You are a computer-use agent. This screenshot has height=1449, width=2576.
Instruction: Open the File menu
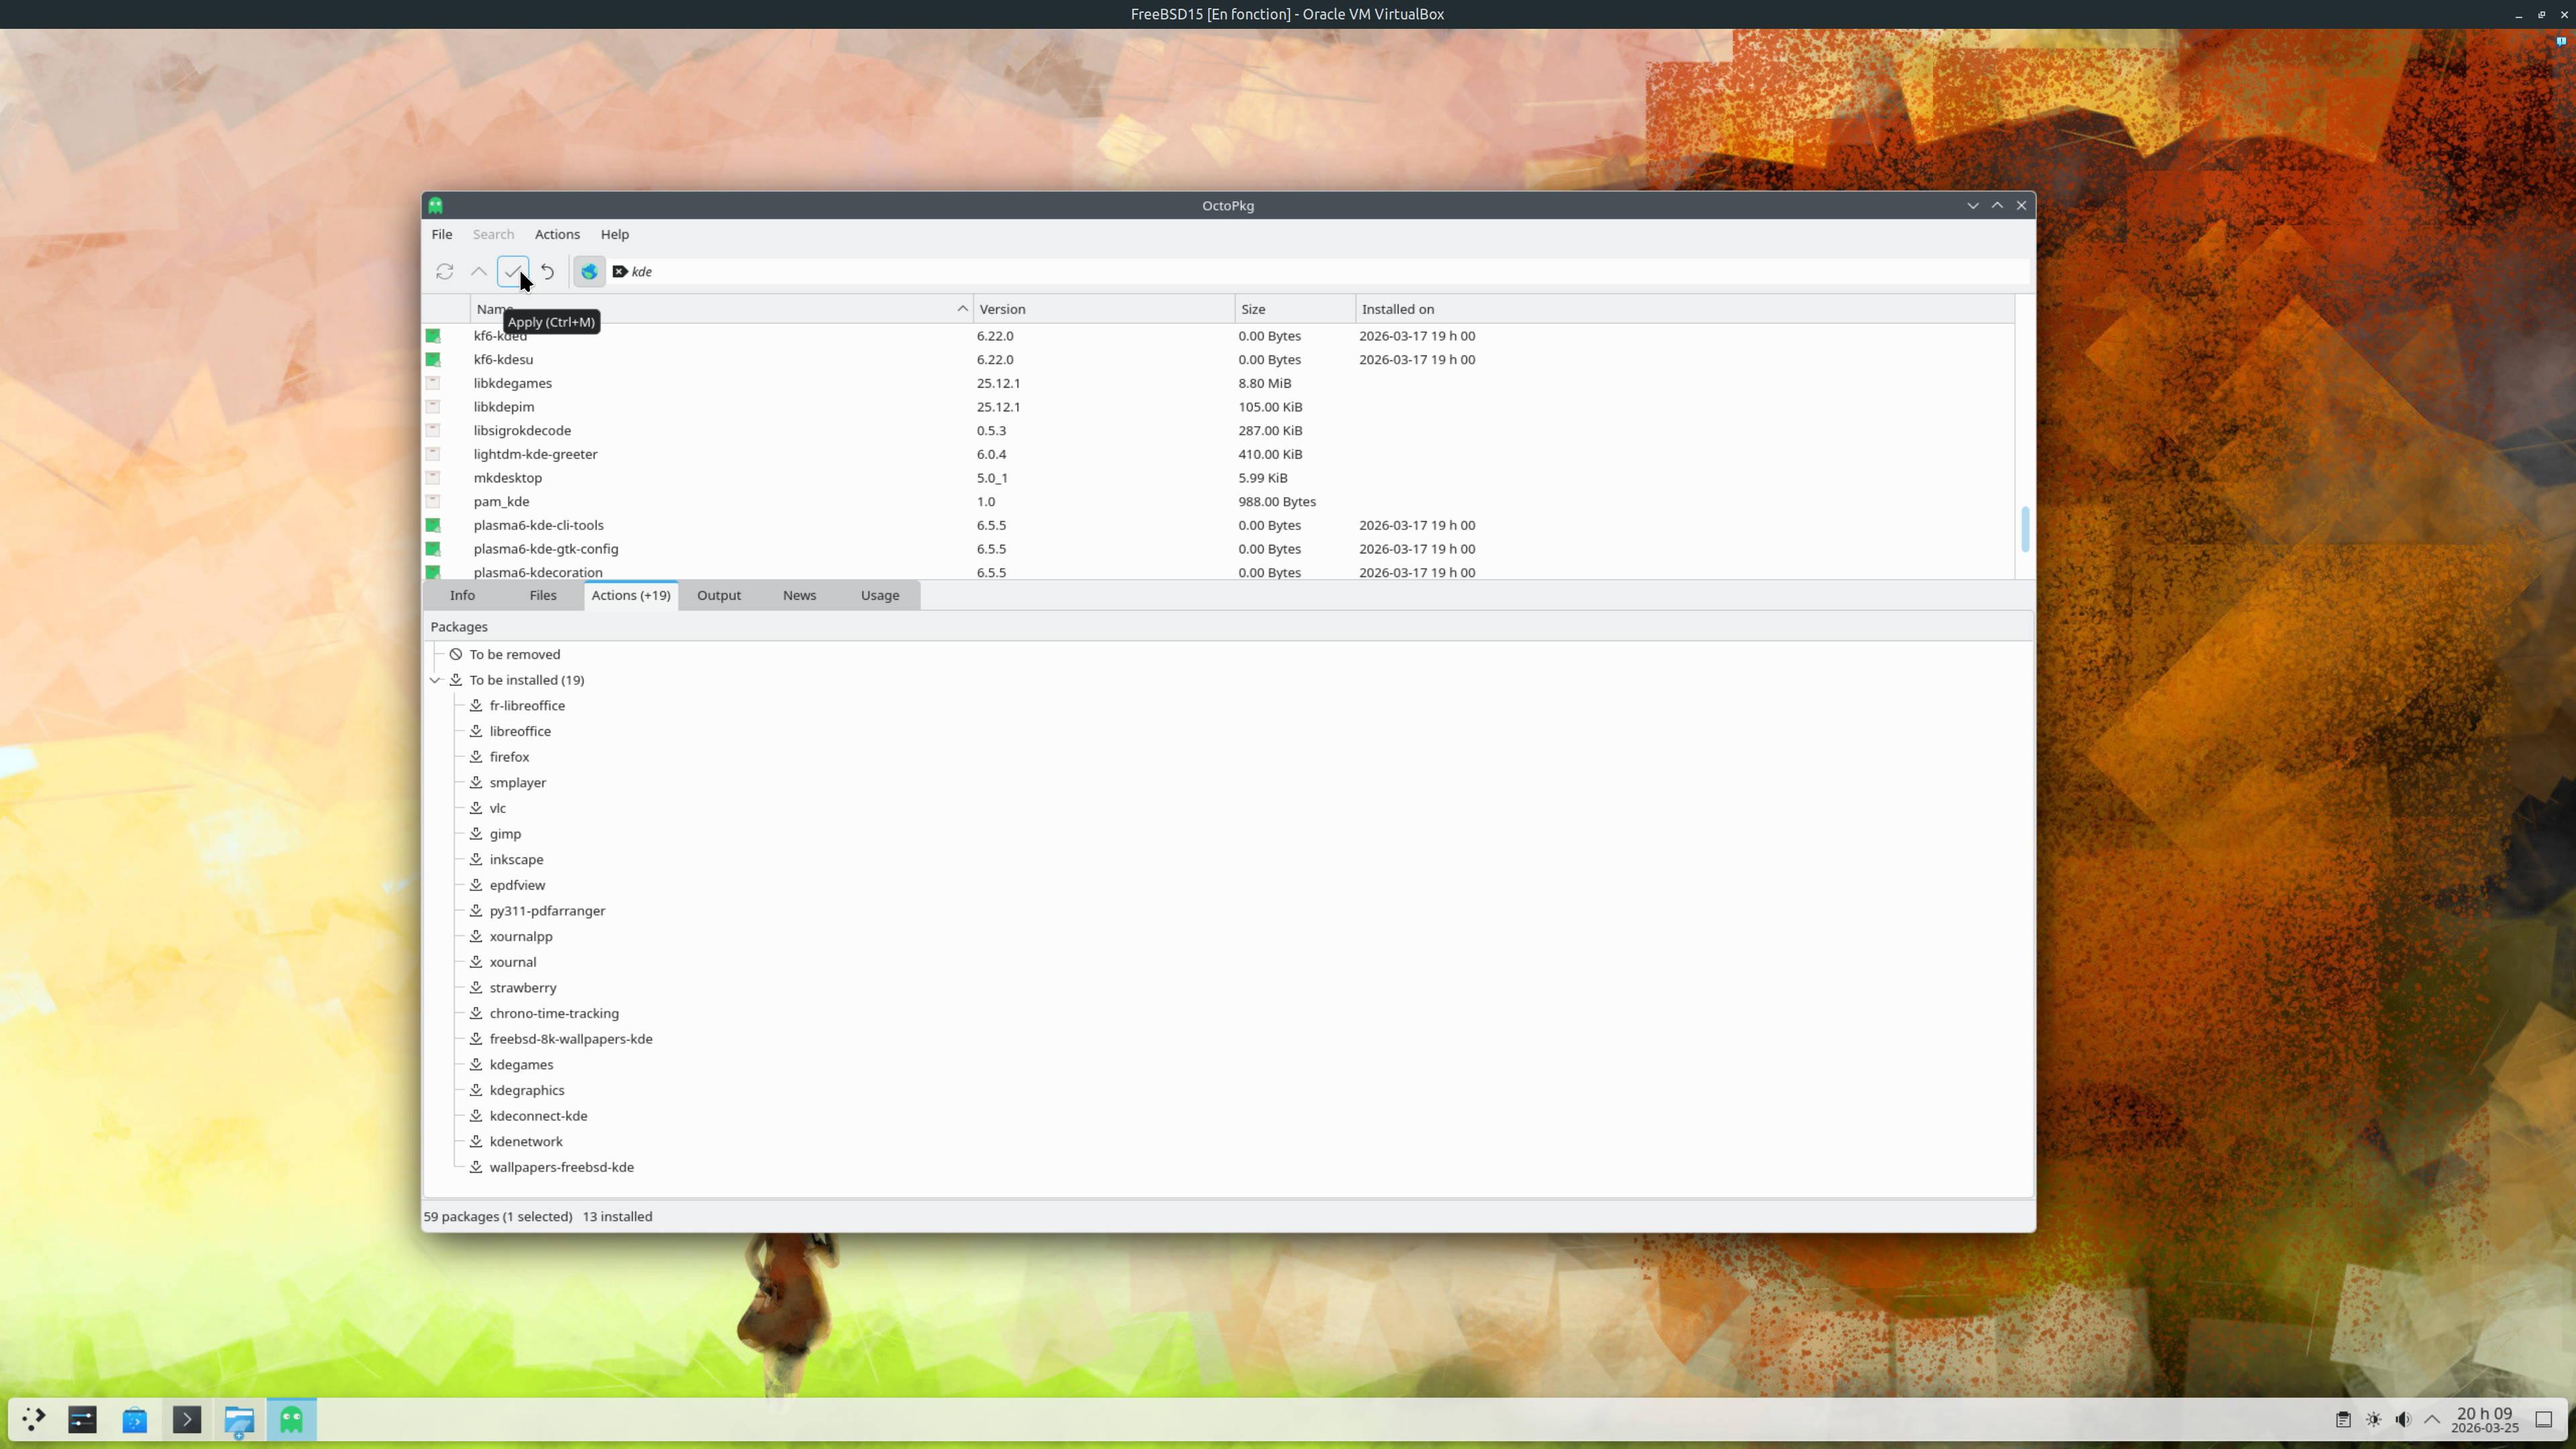click(442, 234)
